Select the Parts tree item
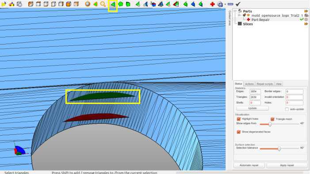Image resolution: width=310 pixels, height=174 pixels. click(x=247, y=11)
